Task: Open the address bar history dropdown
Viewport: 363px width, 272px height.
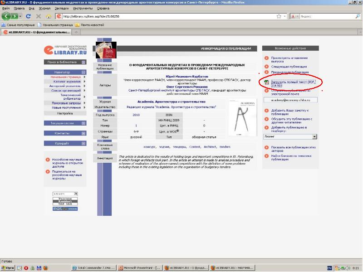Action: point(285,16)
